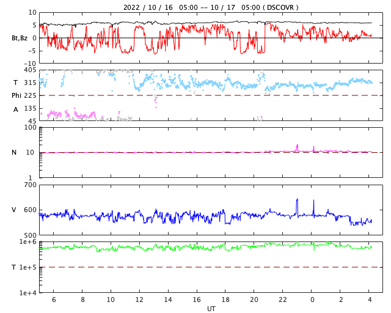Click the "22" hour label on the UT axis

[x=283, y=300]
